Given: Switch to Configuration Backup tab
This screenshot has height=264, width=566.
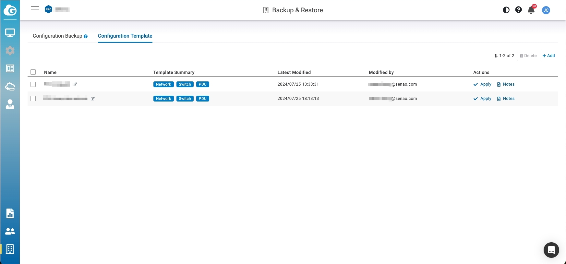Looking at the screenshot, I should (x=57, y=36).
